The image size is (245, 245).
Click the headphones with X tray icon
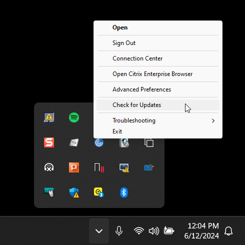coord(49,167)
